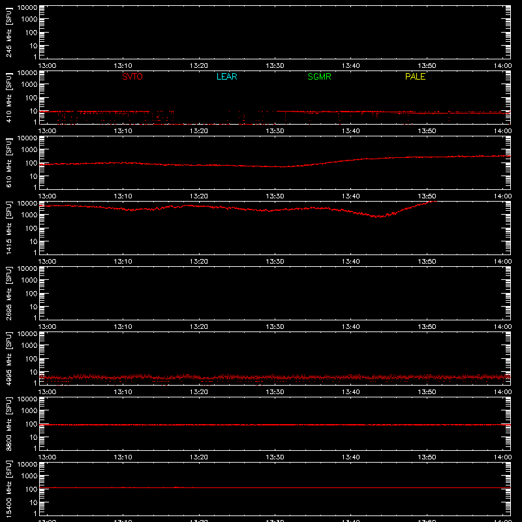This screenshot has width=522, height=522.
Task: Click the cyan LEAR station label
Action: tap(226, 76)
